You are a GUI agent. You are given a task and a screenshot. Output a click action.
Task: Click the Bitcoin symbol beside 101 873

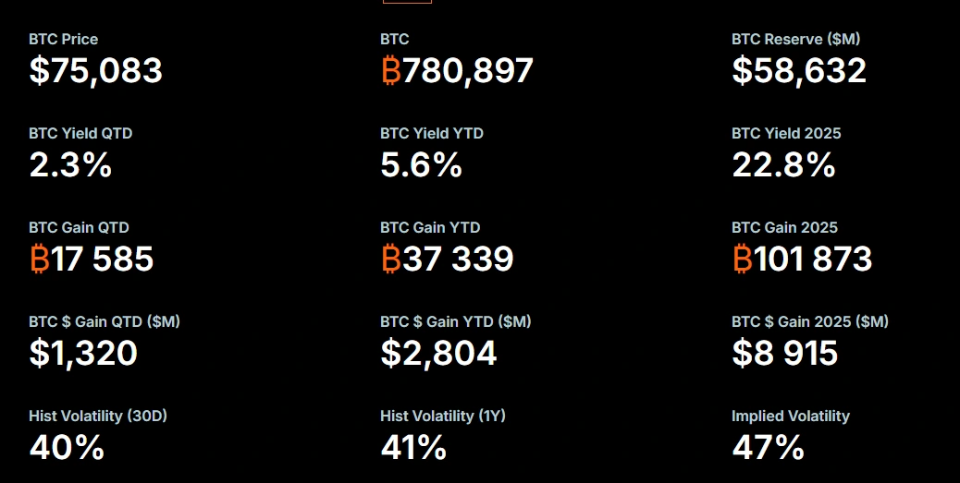pyautogui.click(x=743, y=260)
